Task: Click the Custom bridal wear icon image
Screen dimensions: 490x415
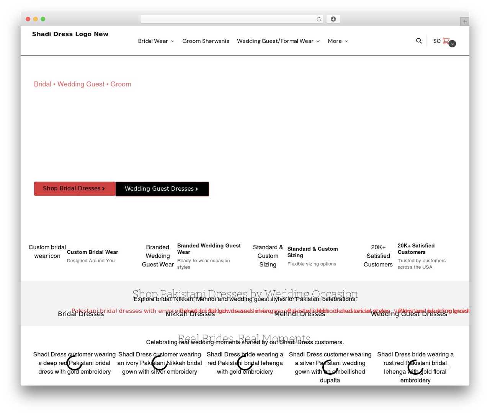Action: 47,252
